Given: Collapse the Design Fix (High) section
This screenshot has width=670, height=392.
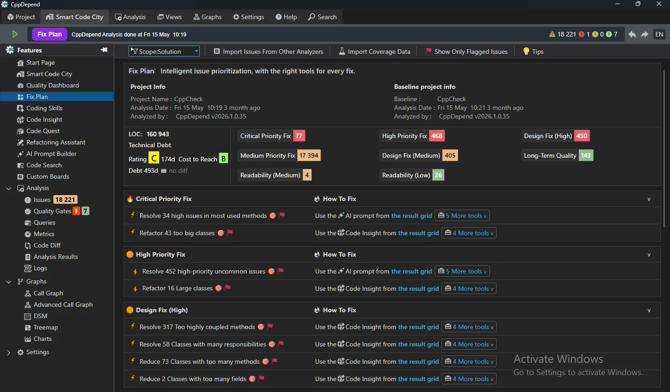Looking at the screenshot, I should tap(649, 310).
